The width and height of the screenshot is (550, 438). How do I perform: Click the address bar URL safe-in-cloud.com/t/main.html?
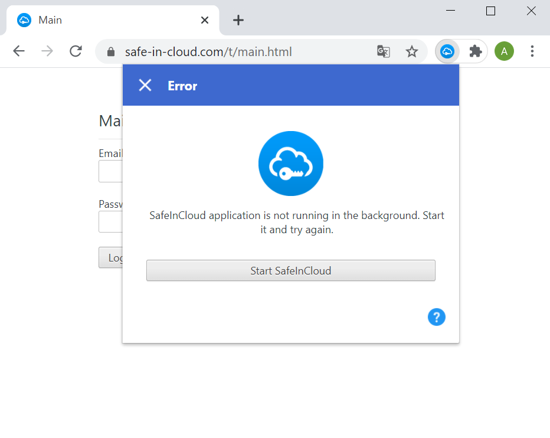pyautogui.click(x=208, y=51)
